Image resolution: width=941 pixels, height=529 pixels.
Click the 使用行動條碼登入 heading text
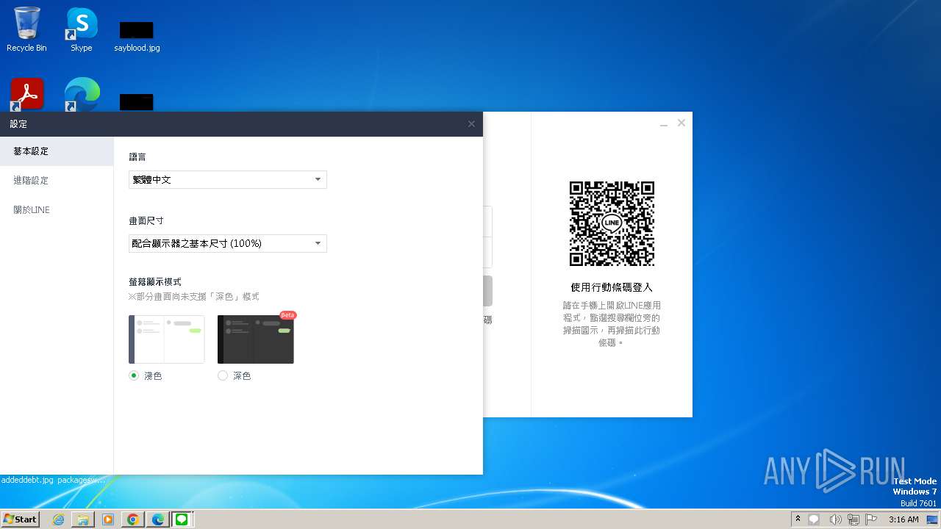[612, 287]
